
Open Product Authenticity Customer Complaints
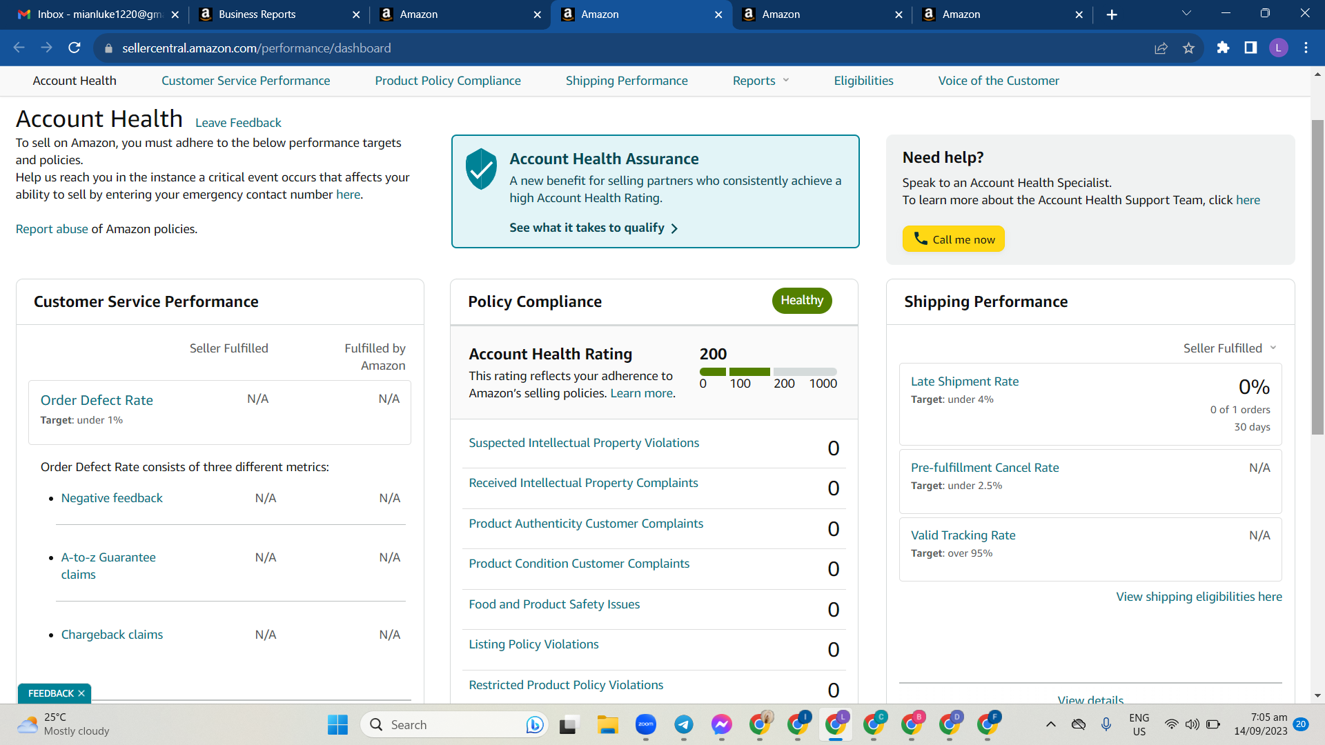pyautogui.click(x=586, y=524)
